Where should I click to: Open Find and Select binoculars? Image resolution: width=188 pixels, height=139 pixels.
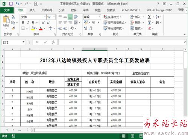[x=157, y=23]
